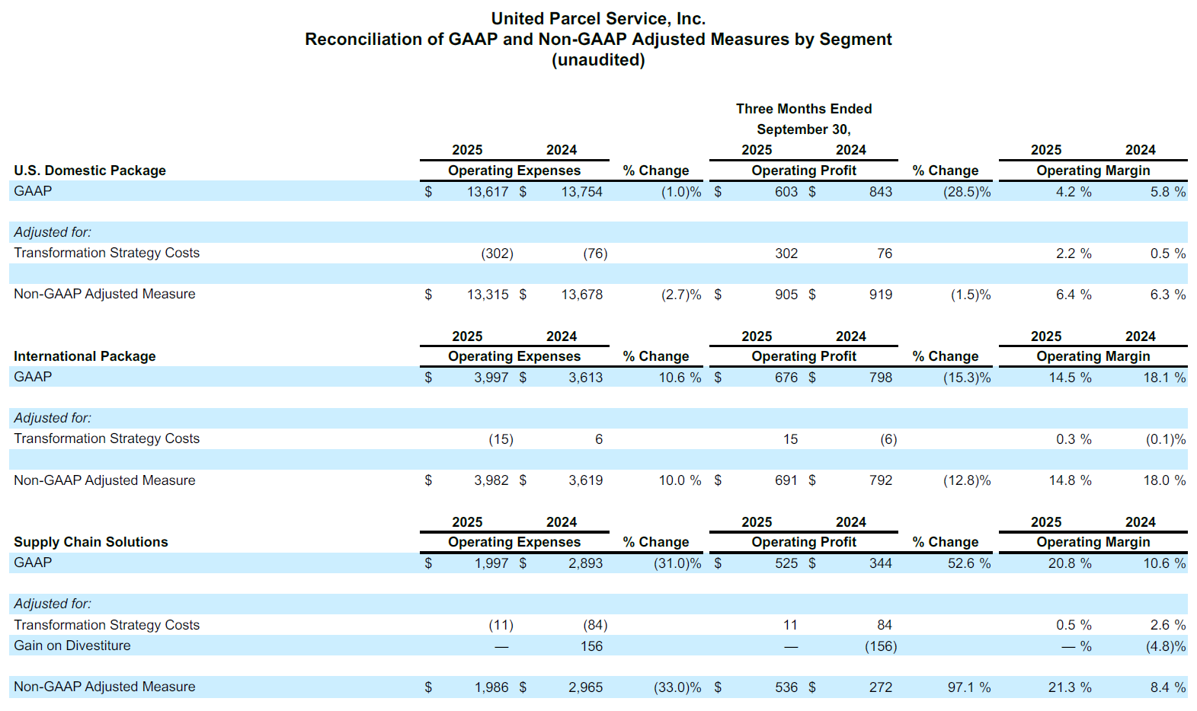This screenshot has height=711, width=1197.
Task: Click the 97.1 % adjusted profit change
Action: pos(968,687)
